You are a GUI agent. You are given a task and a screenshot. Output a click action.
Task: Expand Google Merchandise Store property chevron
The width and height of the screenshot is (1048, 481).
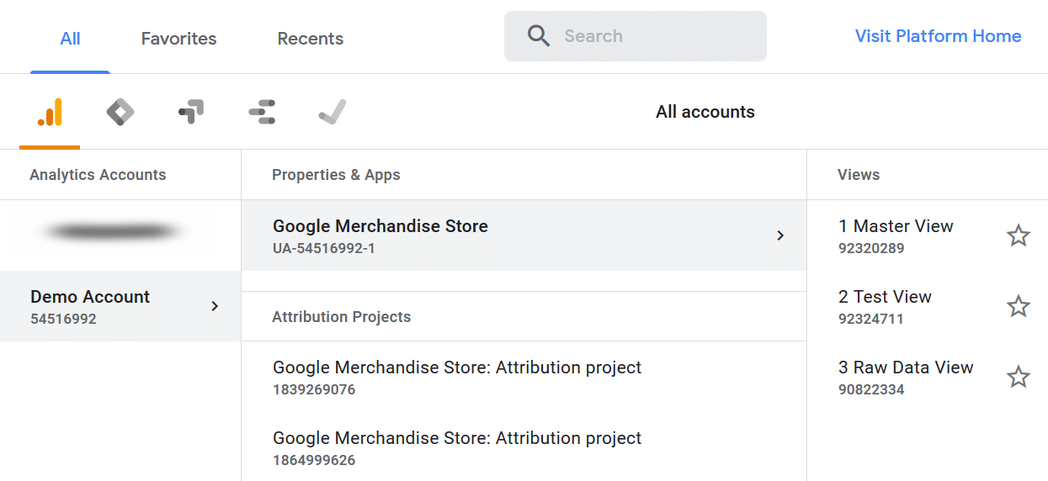pyautogui.click(x=780, y=235)
